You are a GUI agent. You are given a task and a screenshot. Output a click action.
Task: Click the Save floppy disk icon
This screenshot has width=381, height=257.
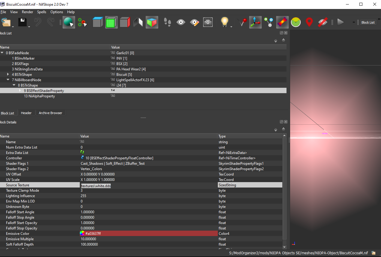tap(22, 22)
